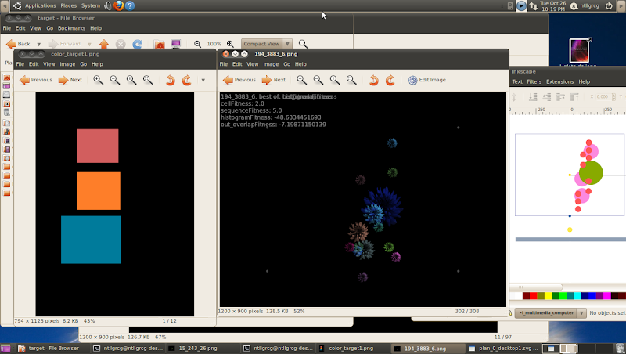
Task: Select cyan swatch in Inkscape palette
Action: (x=577, y=296)
